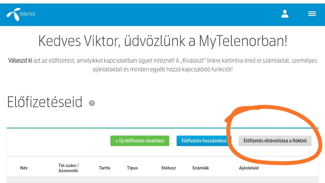Click the + Új előfizetés vásárlása button

140,141
